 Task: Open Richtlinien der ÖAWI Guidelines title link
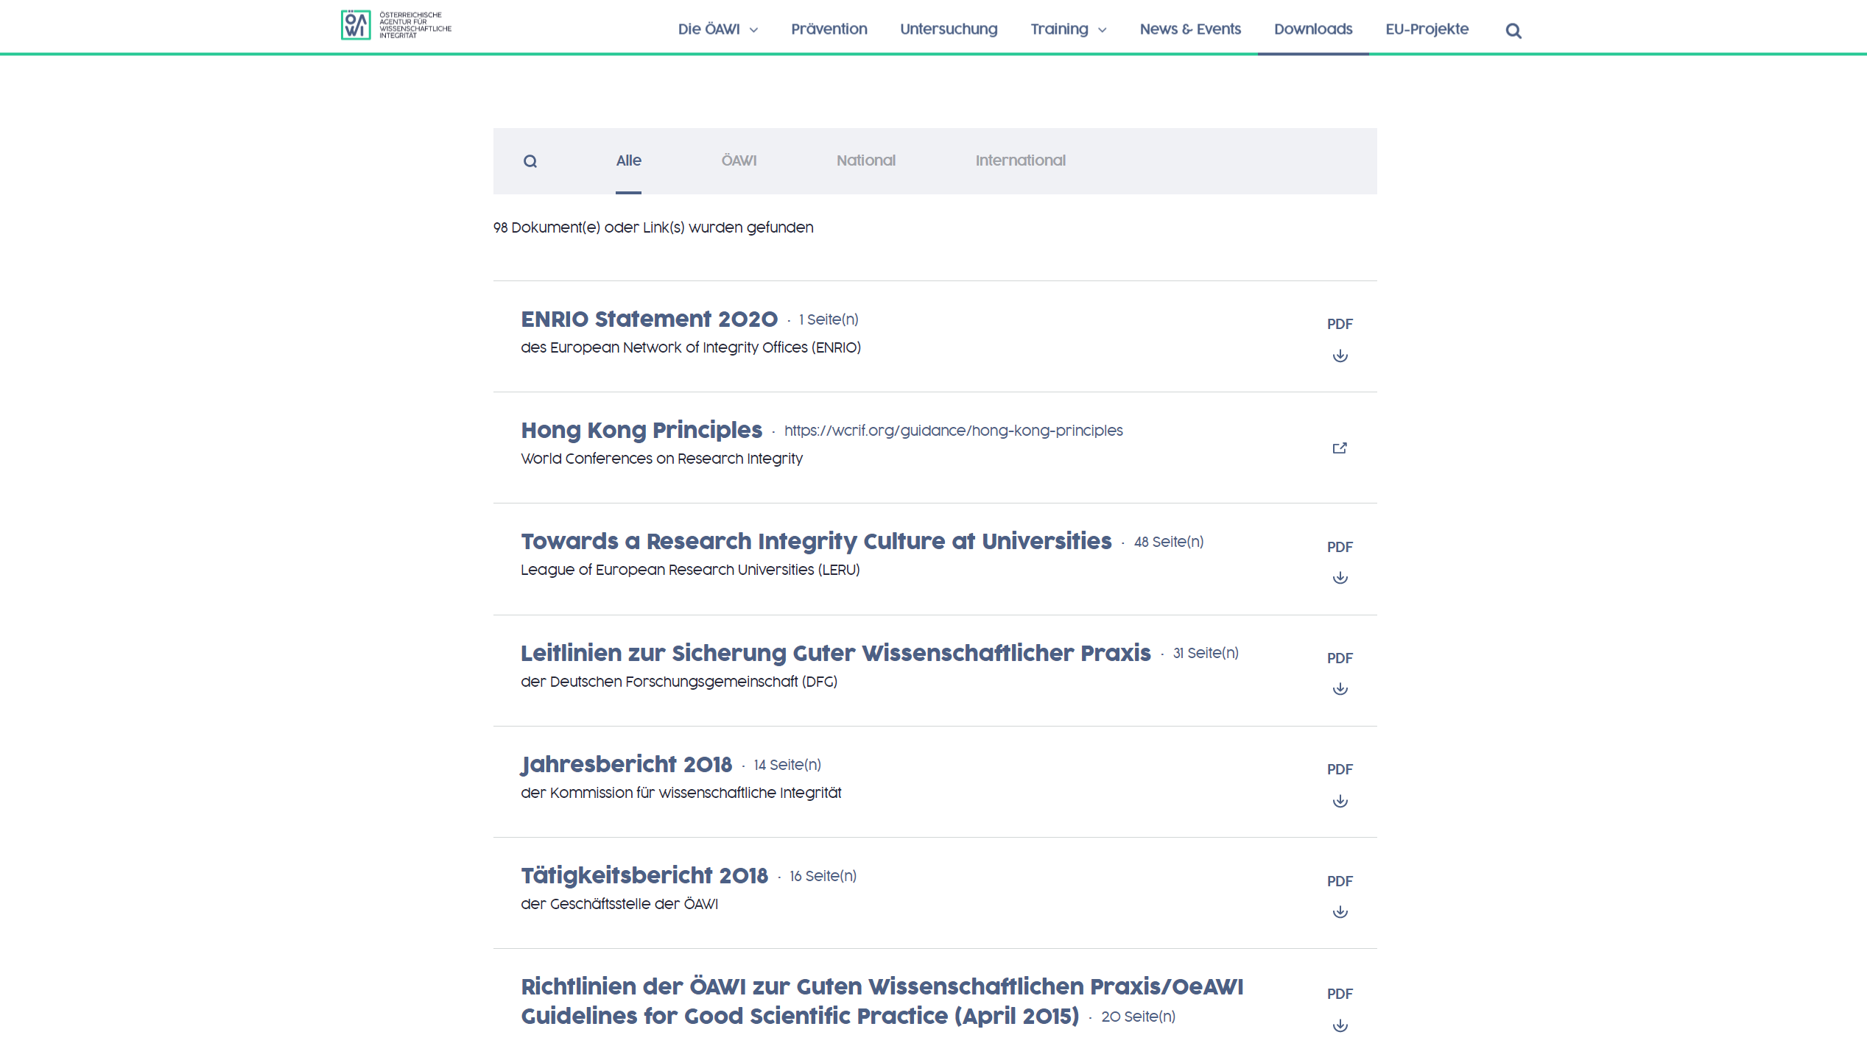(x=882, y=1001)
